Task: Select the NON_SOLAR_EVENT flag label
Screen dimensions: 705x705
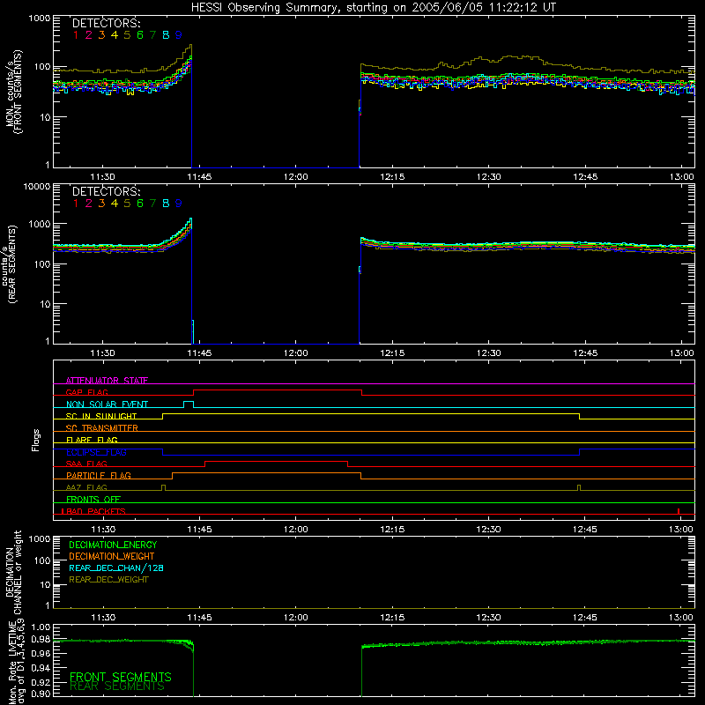Action: point(107,404)
